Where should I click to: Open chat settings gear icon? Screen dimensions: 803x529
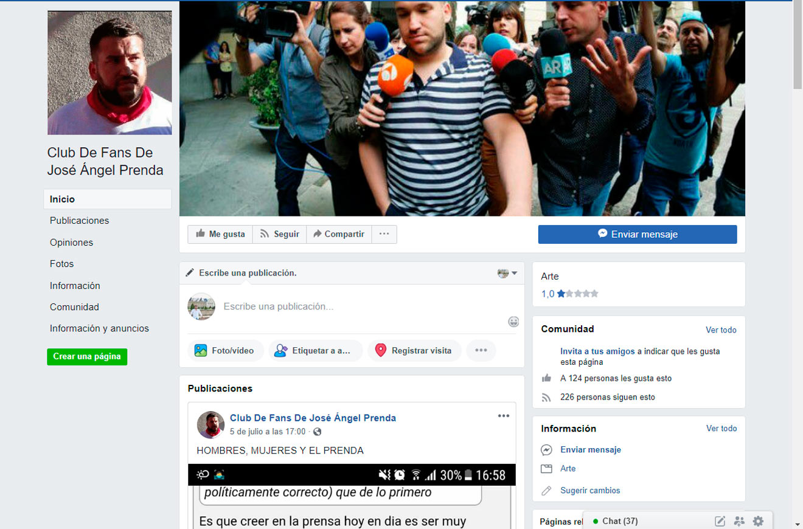point(758,521)
